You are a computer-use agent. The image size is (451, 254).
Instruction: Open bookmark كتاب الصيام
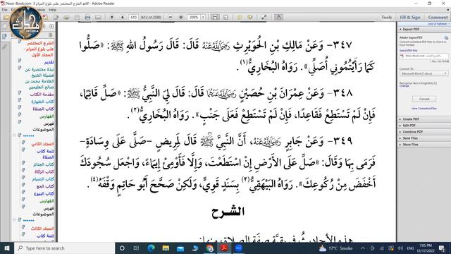point(43,179)
